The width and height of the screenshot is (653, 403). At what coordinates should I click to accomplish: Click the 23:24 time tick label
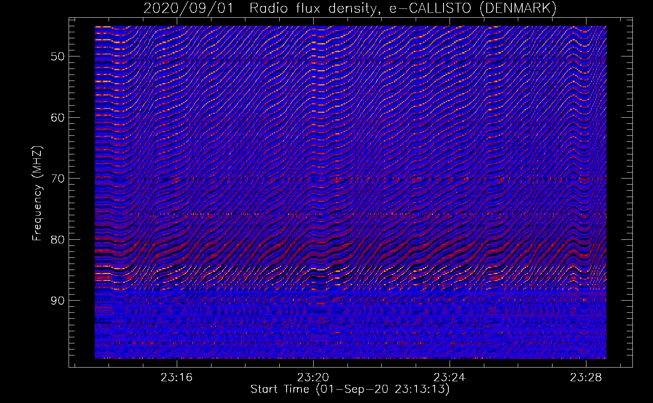click(x=449, y=378)
